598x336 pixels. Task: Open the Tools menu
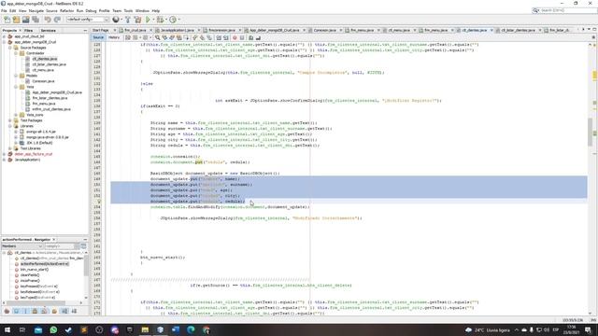pyautogui.click(x=128, y=10)
